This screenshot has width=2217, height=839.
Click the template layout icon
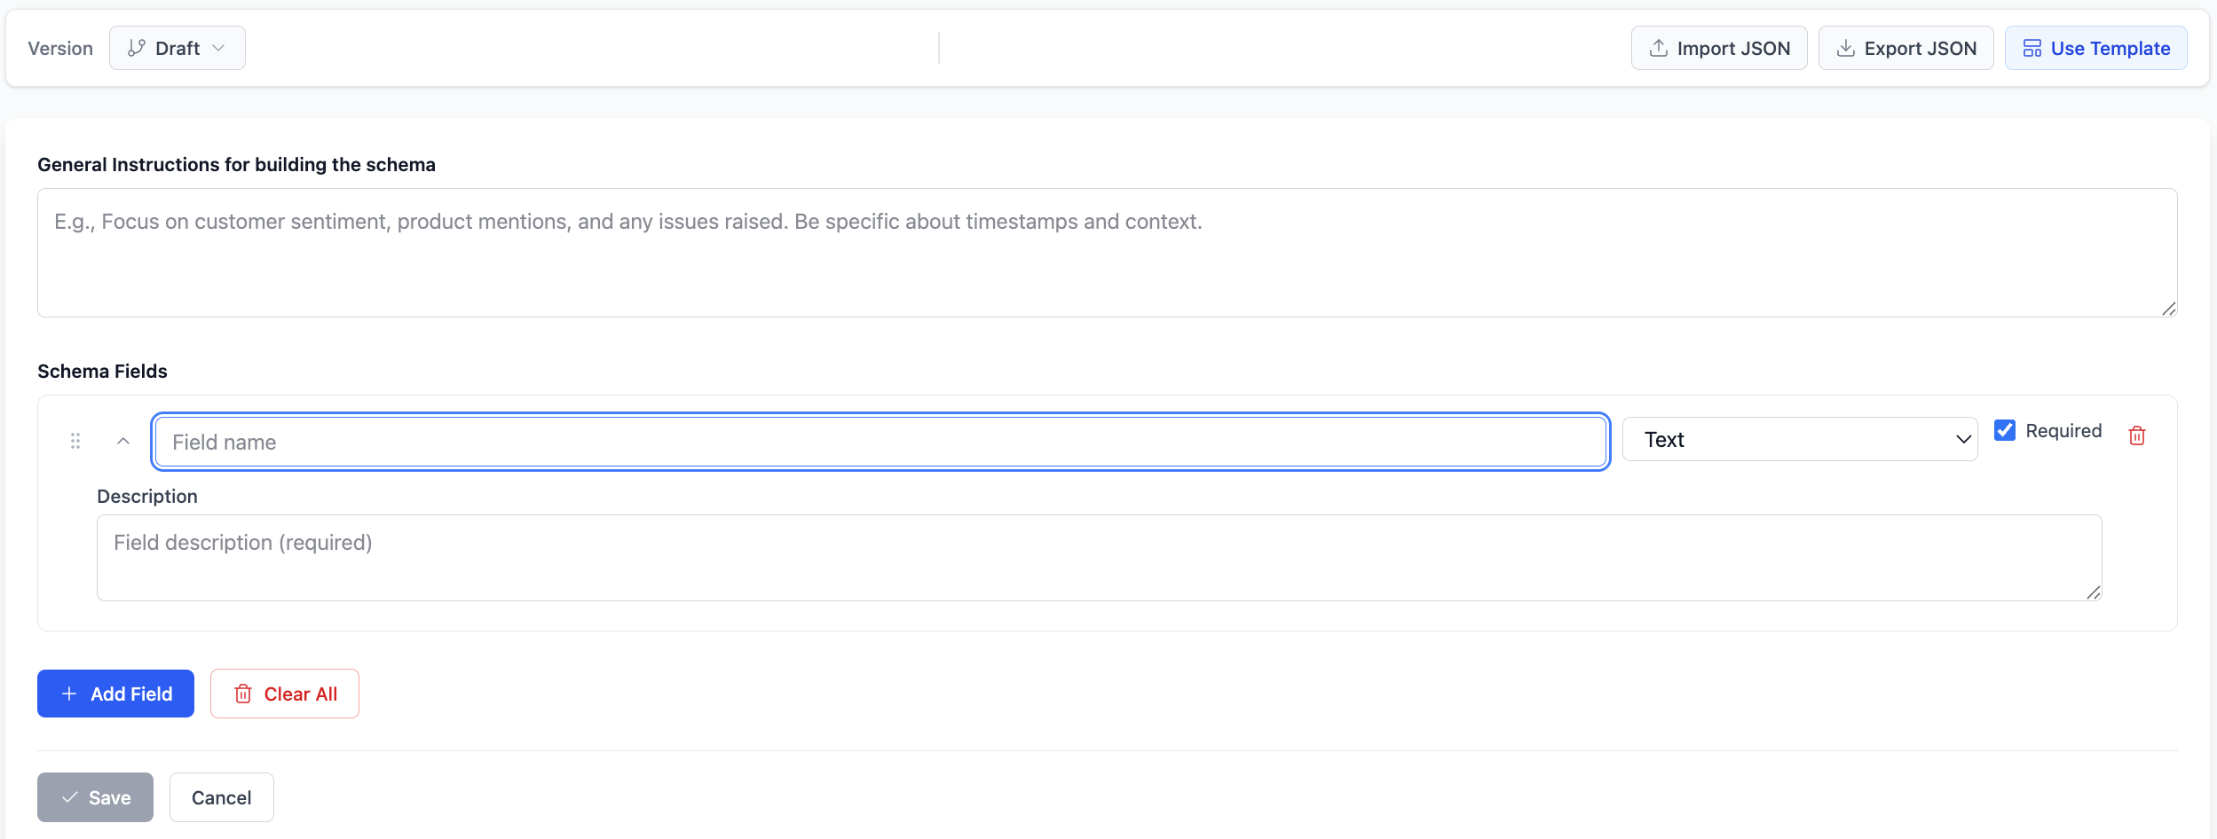click(2032, 48)
